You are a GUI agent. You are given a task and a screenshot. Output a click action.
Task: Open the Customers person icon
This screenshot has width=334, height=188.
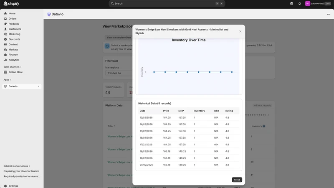pyautogui.click(x=5, y=29)
